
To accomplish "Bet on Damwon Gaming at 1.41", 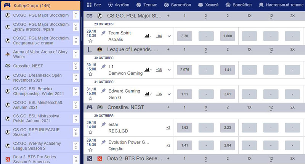I will click(x=228, y=70).
